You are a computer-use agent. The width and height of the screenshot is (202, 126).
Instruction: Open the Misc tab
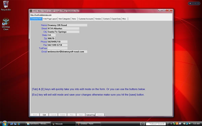tap(124, 19)
